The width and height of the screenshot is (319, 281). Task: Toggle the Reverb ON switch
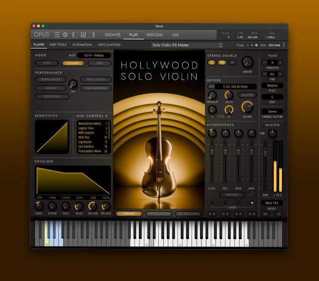[212, 87]
